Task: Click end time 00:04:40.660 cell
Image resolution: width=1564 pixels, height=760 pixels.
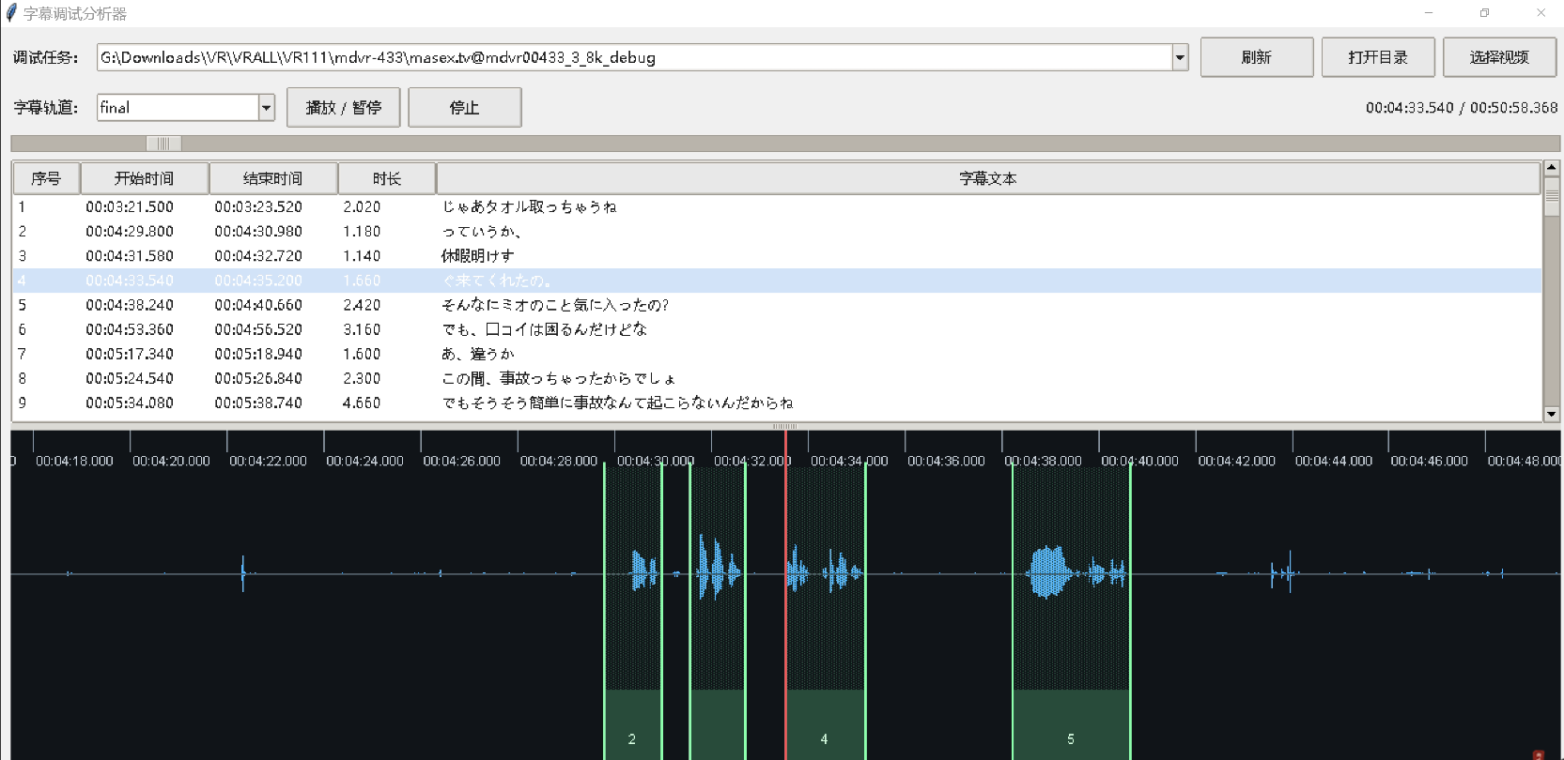Action: tap(258, 305)
